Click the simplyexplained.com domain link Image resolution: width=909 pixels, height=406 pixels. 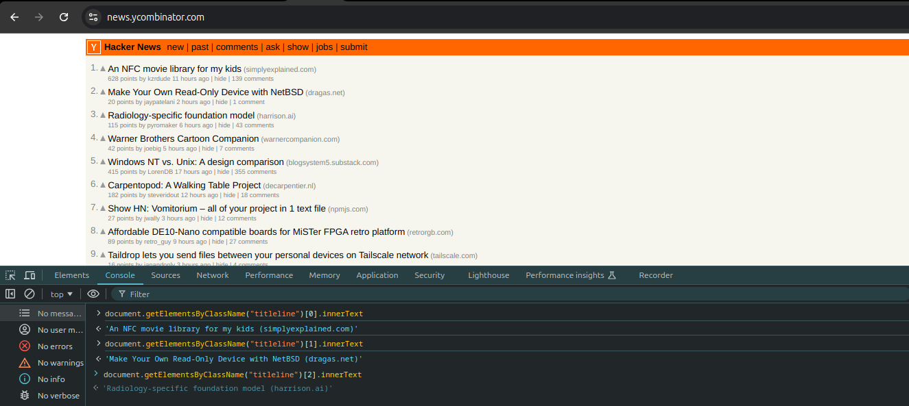pos(280,70)
